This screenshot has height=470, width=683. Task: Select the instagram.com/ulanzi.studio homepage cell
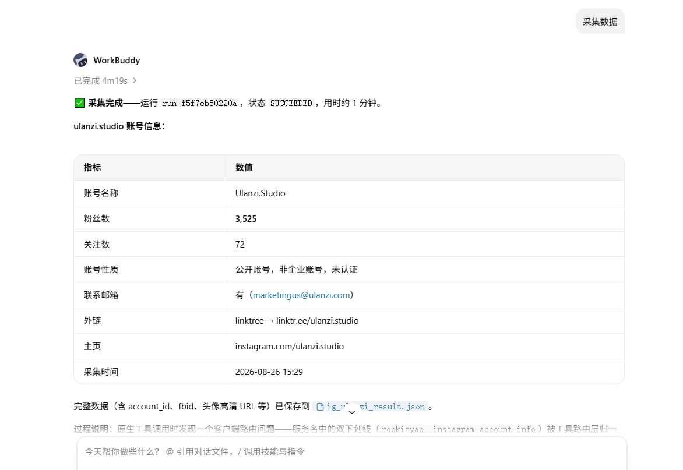click(x=425, y=347)
